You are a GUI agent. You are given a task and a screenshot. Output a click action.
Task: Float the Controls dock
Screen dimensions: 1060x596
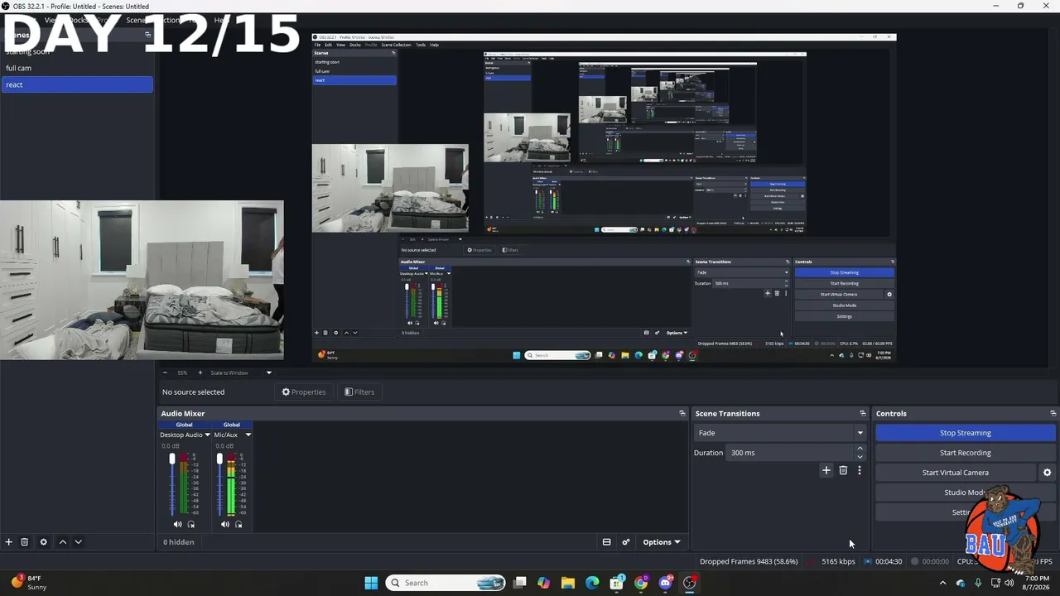(1053, 413)
